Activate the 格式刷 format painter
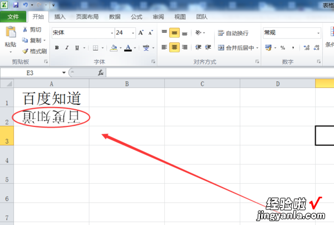The image size is (334, 225). (x=35, y=51)
